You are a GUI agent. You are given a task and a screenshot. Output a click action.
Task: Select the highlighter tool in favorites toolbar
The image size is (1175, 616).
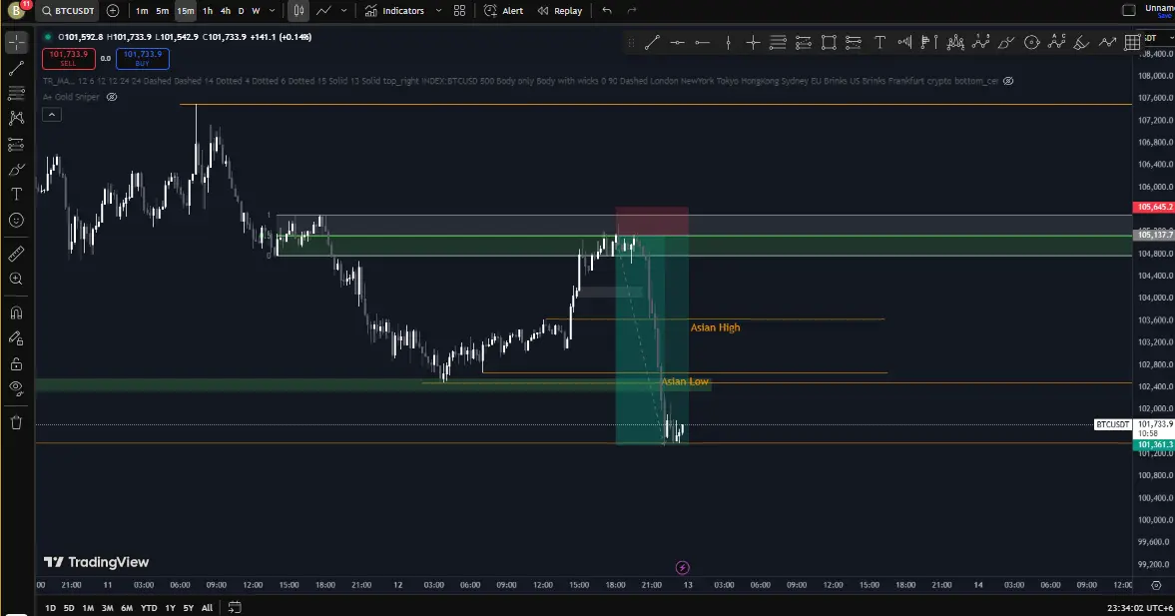click(x=1081, y=43)
